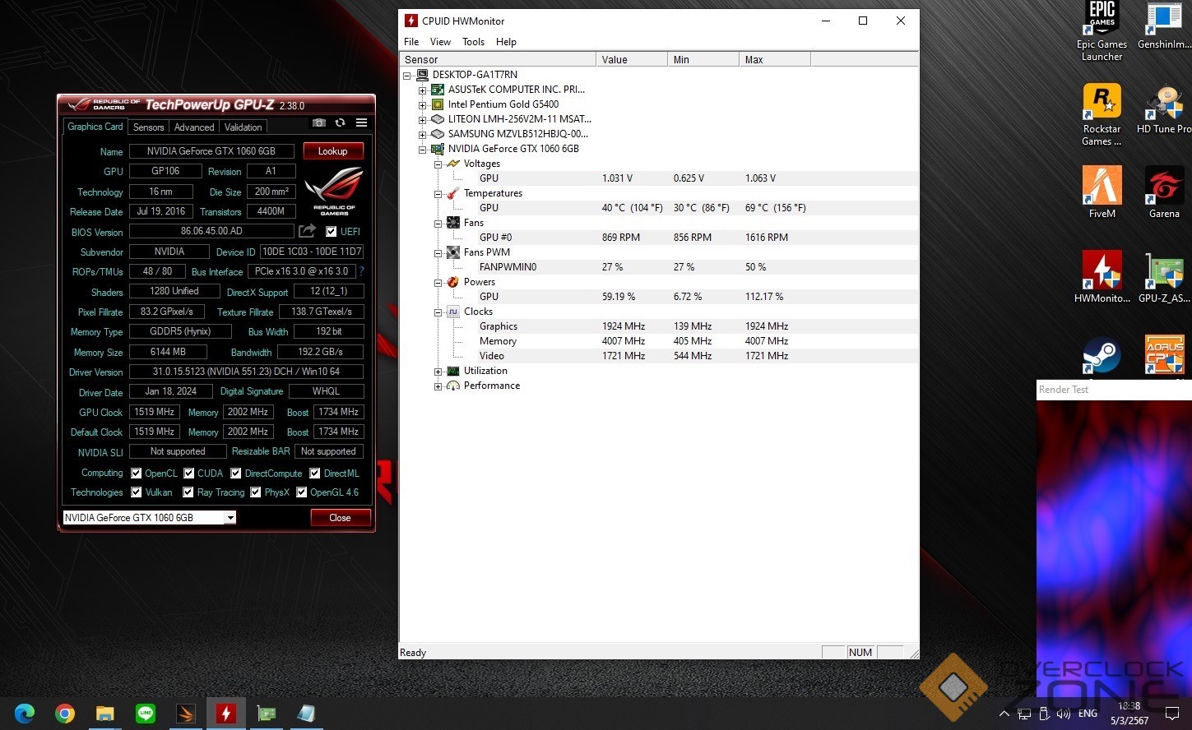Viewport: 1192px width, 730px height.
Task: Open Epic Games Launcher desktop icon
Action: (x=1102, y=31)
